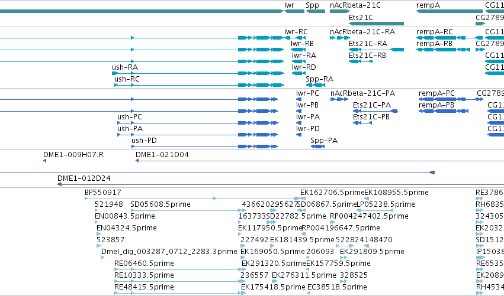The image size is (504, 296).
Task: Select the Ets21C gene bar glyph
Action: coord(377,24)
